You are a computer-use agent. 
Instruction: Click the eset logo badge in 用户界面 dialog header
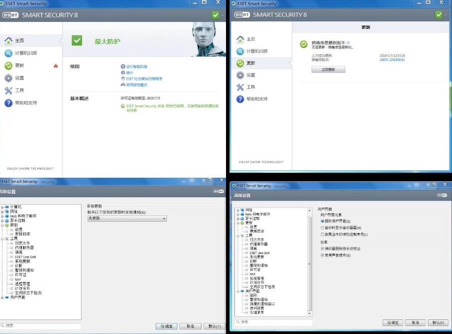point(442,195)
